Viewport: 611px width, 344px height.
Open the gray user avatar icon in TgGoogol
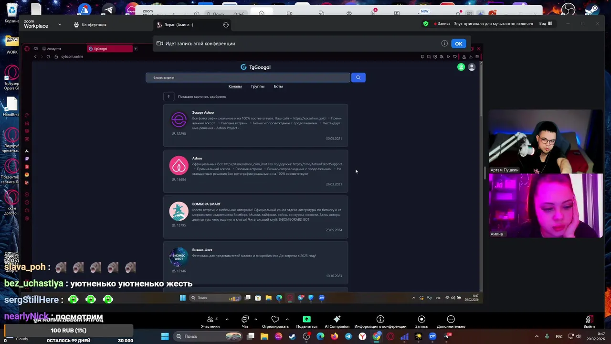point(472,67)
